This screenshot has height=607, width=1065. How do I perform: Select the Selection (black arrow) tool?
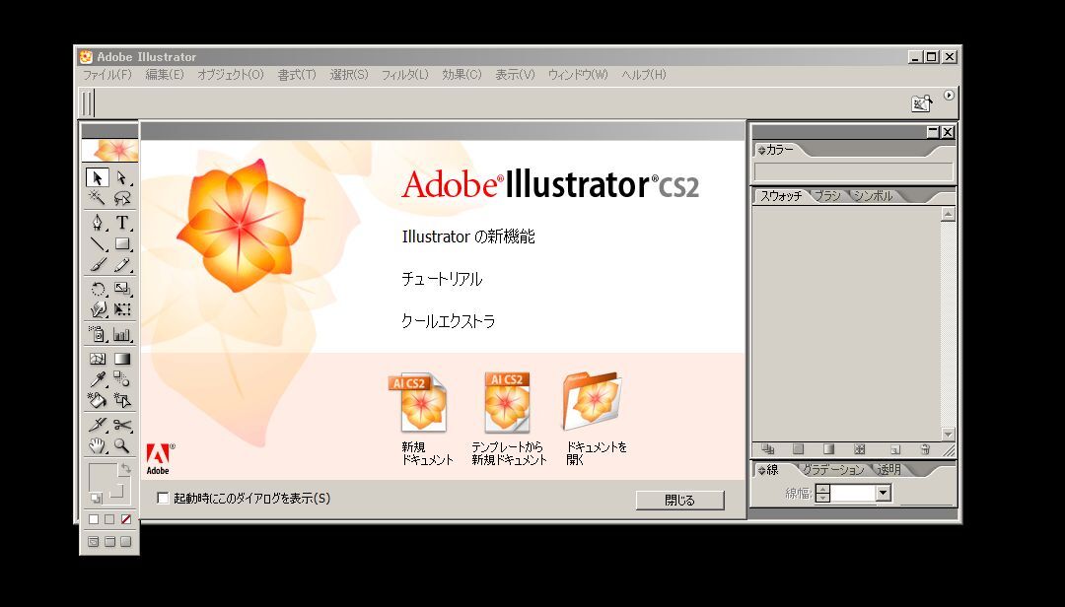point(97,178)
